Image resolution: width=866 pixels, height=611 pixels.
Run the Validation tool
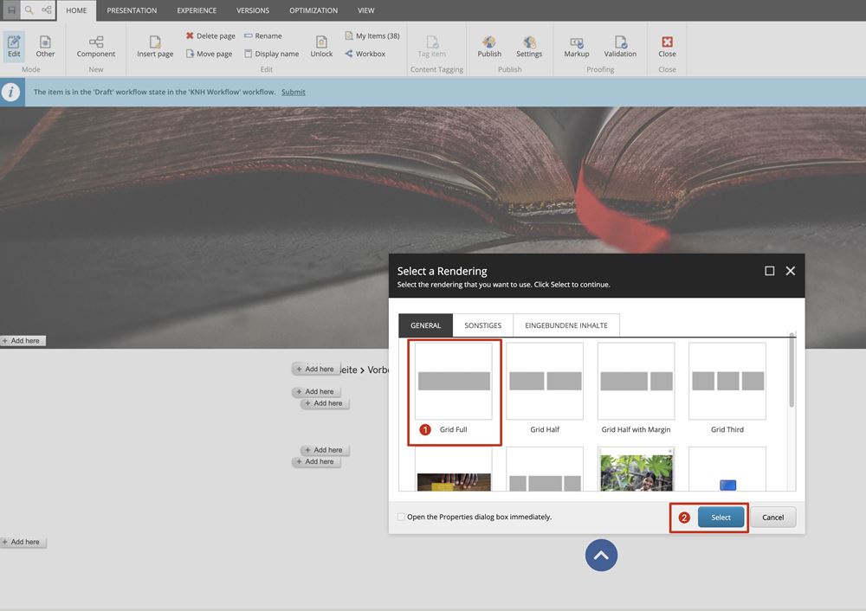click(x=620, y=42)
